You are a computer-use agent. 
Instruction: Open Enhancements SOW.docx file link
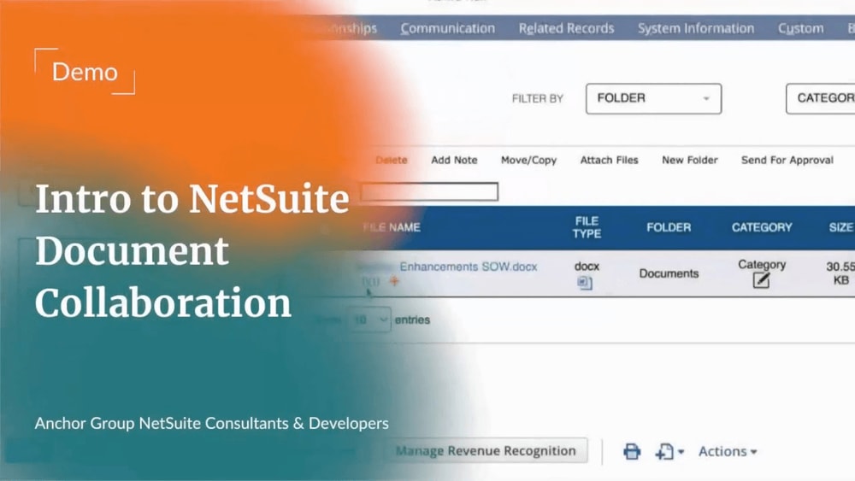469,267
